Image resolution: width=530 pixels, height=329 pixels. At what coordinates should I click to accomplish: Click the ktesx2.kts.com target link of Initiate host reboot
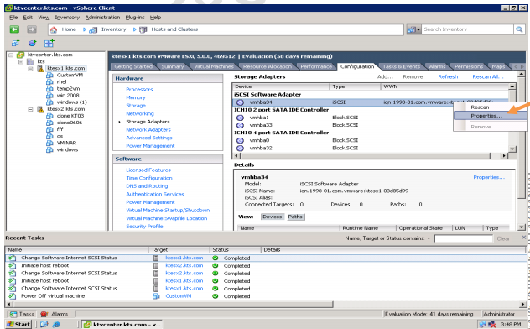coord(184,265)
